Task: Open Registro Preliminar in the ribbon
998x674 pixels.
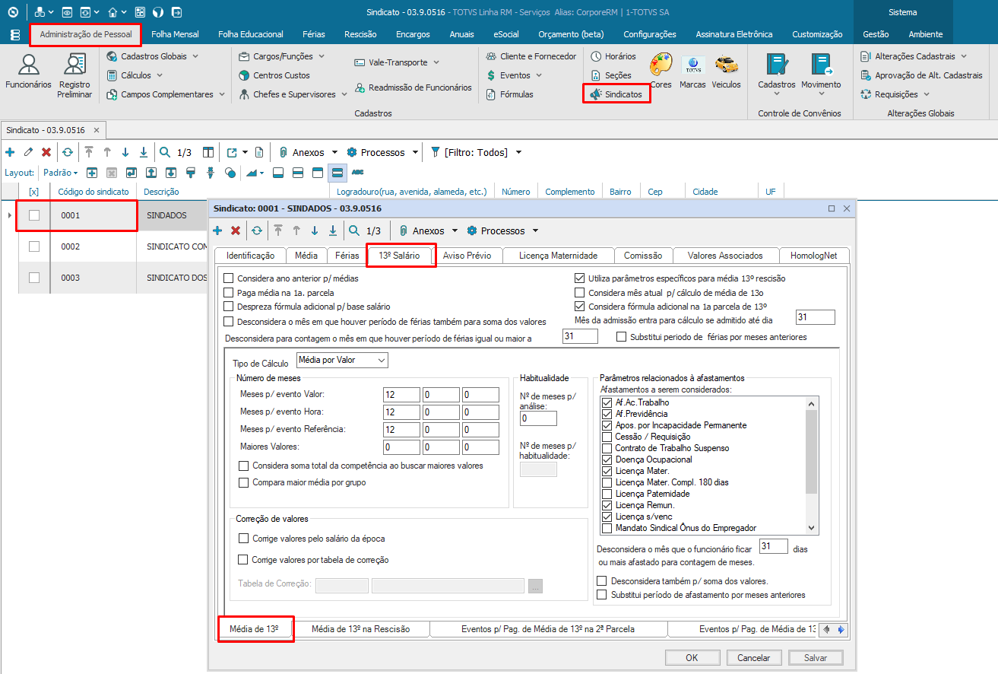Action: (74, 75)
